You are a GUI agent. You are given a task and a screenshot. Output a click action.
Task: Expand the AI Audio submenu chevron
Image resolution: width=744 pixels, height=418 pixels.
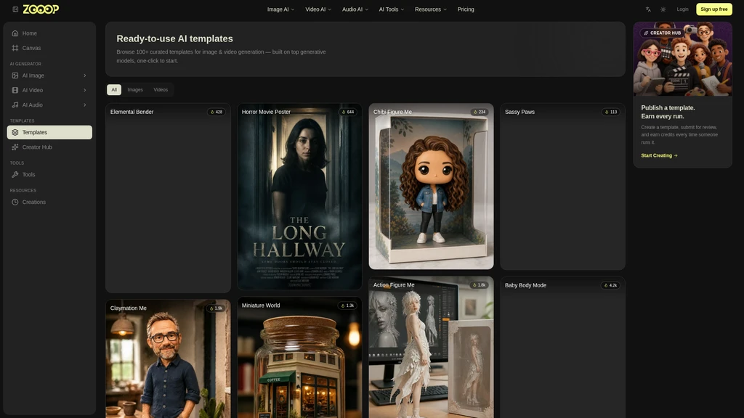coord(85,104)
